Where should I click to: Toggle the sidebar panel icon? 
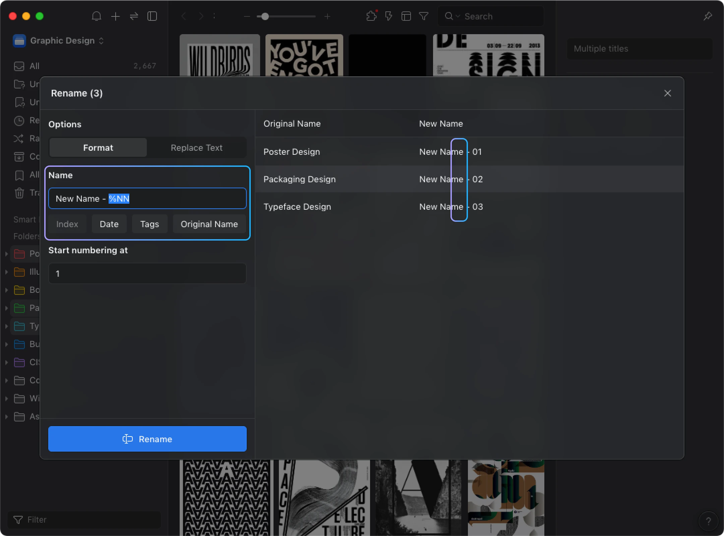coord(152,16)
